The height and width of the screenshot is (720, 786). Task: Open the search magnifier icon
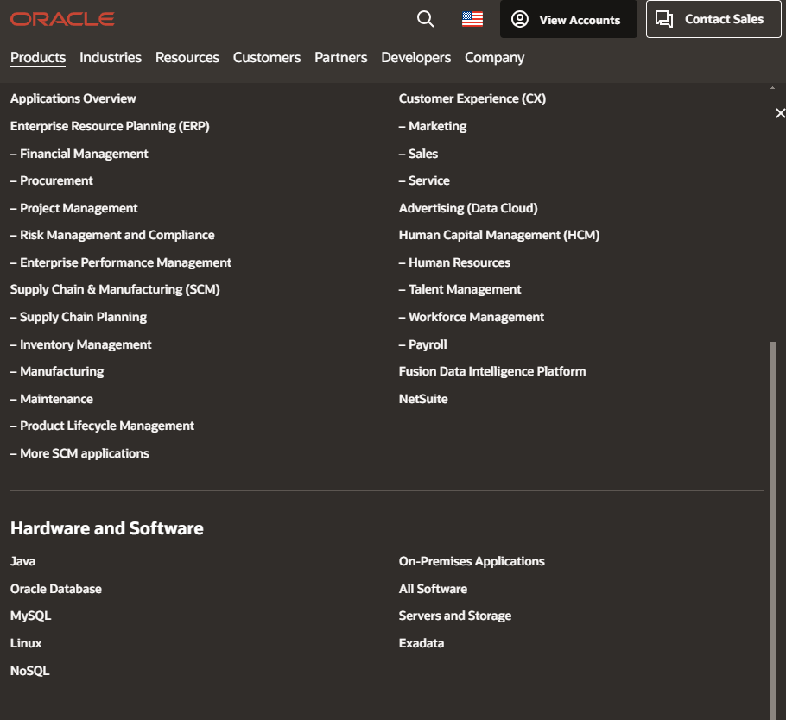(x=425, y=19)
